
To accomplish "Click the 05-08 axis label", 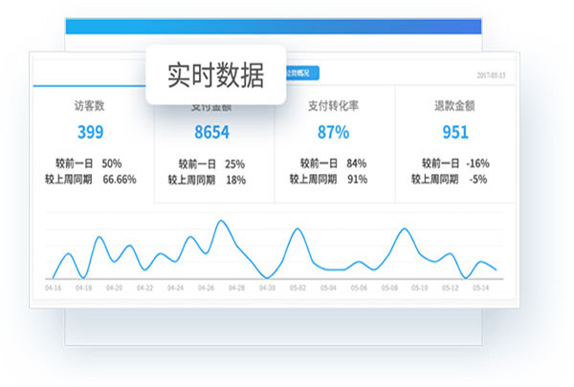I will 389,289.
